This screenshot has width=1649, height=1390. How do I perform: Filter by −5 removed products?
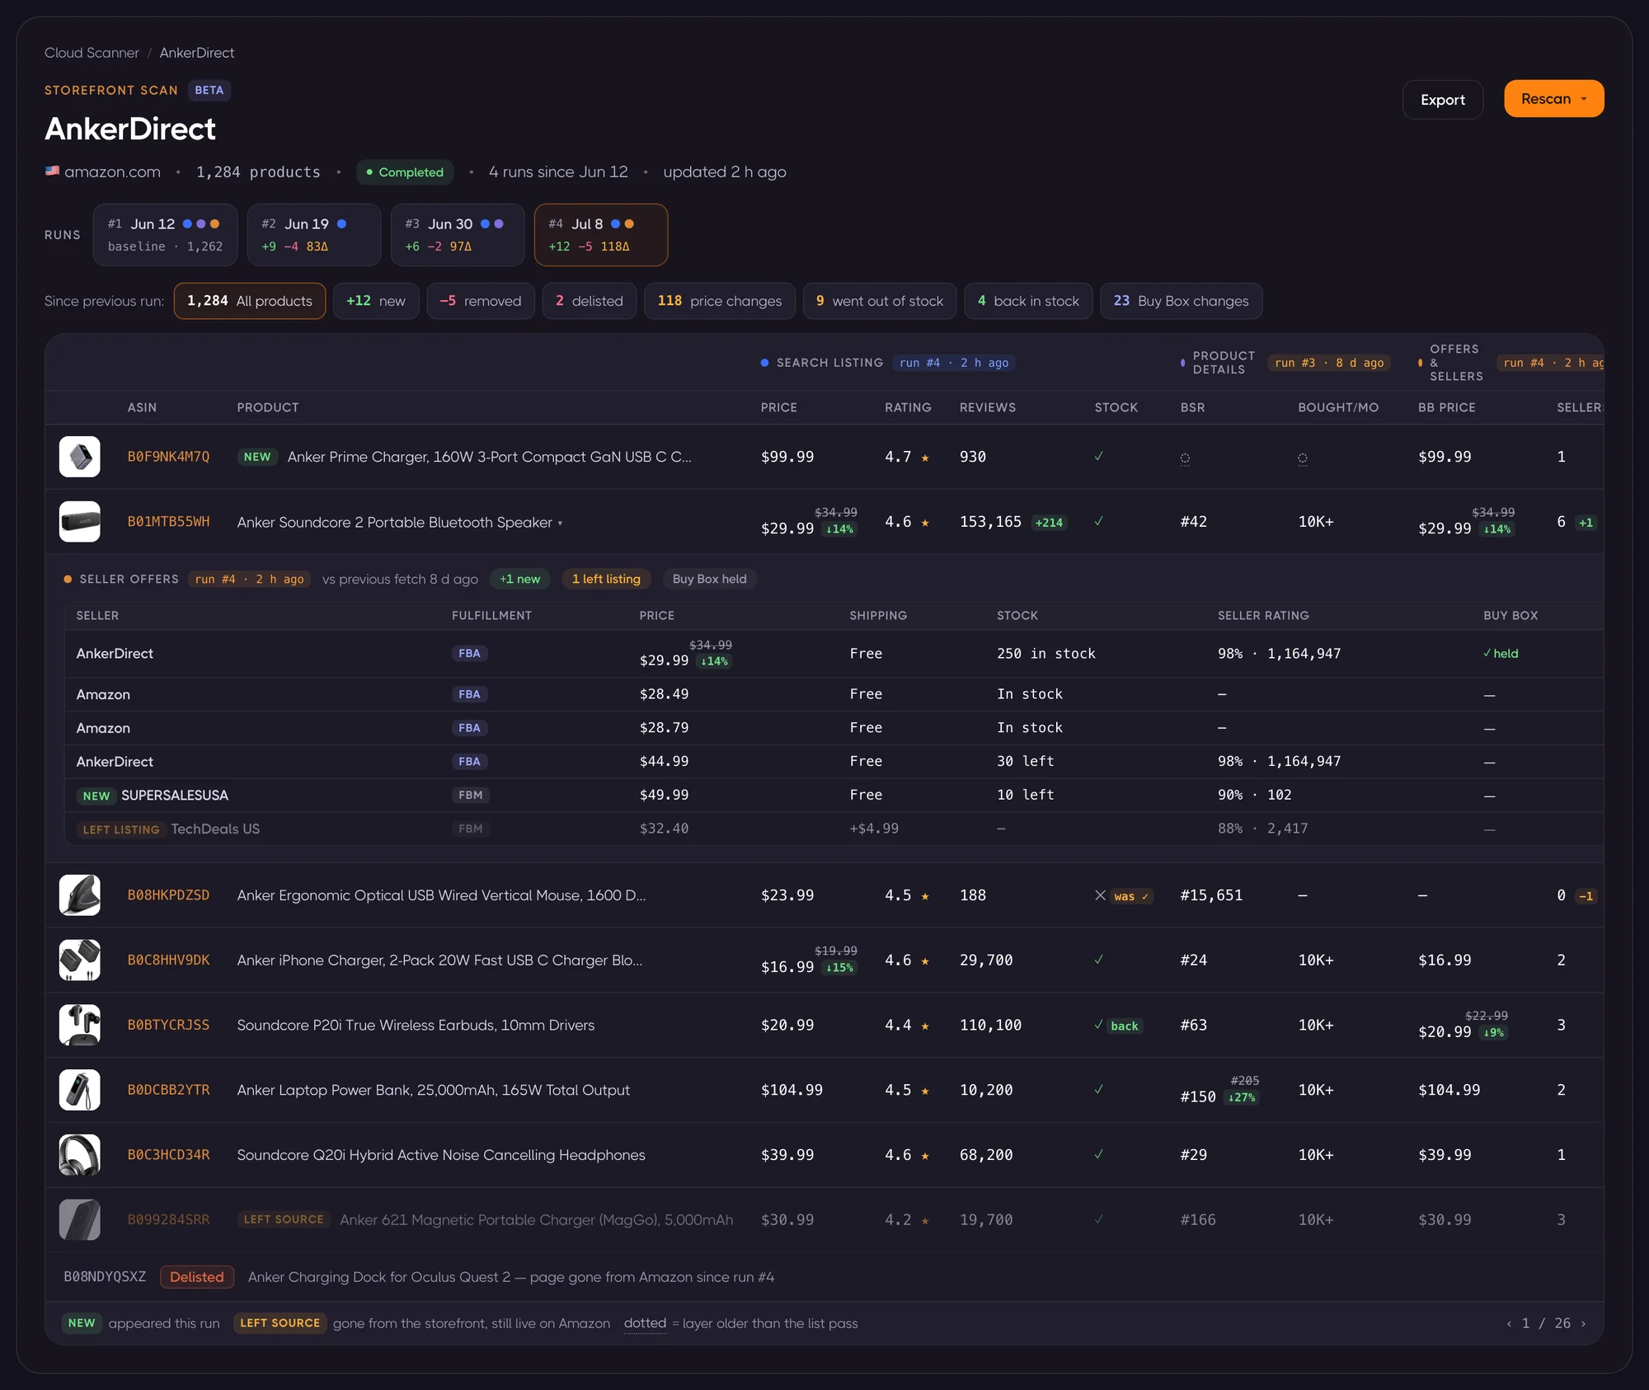click(481, 301)
